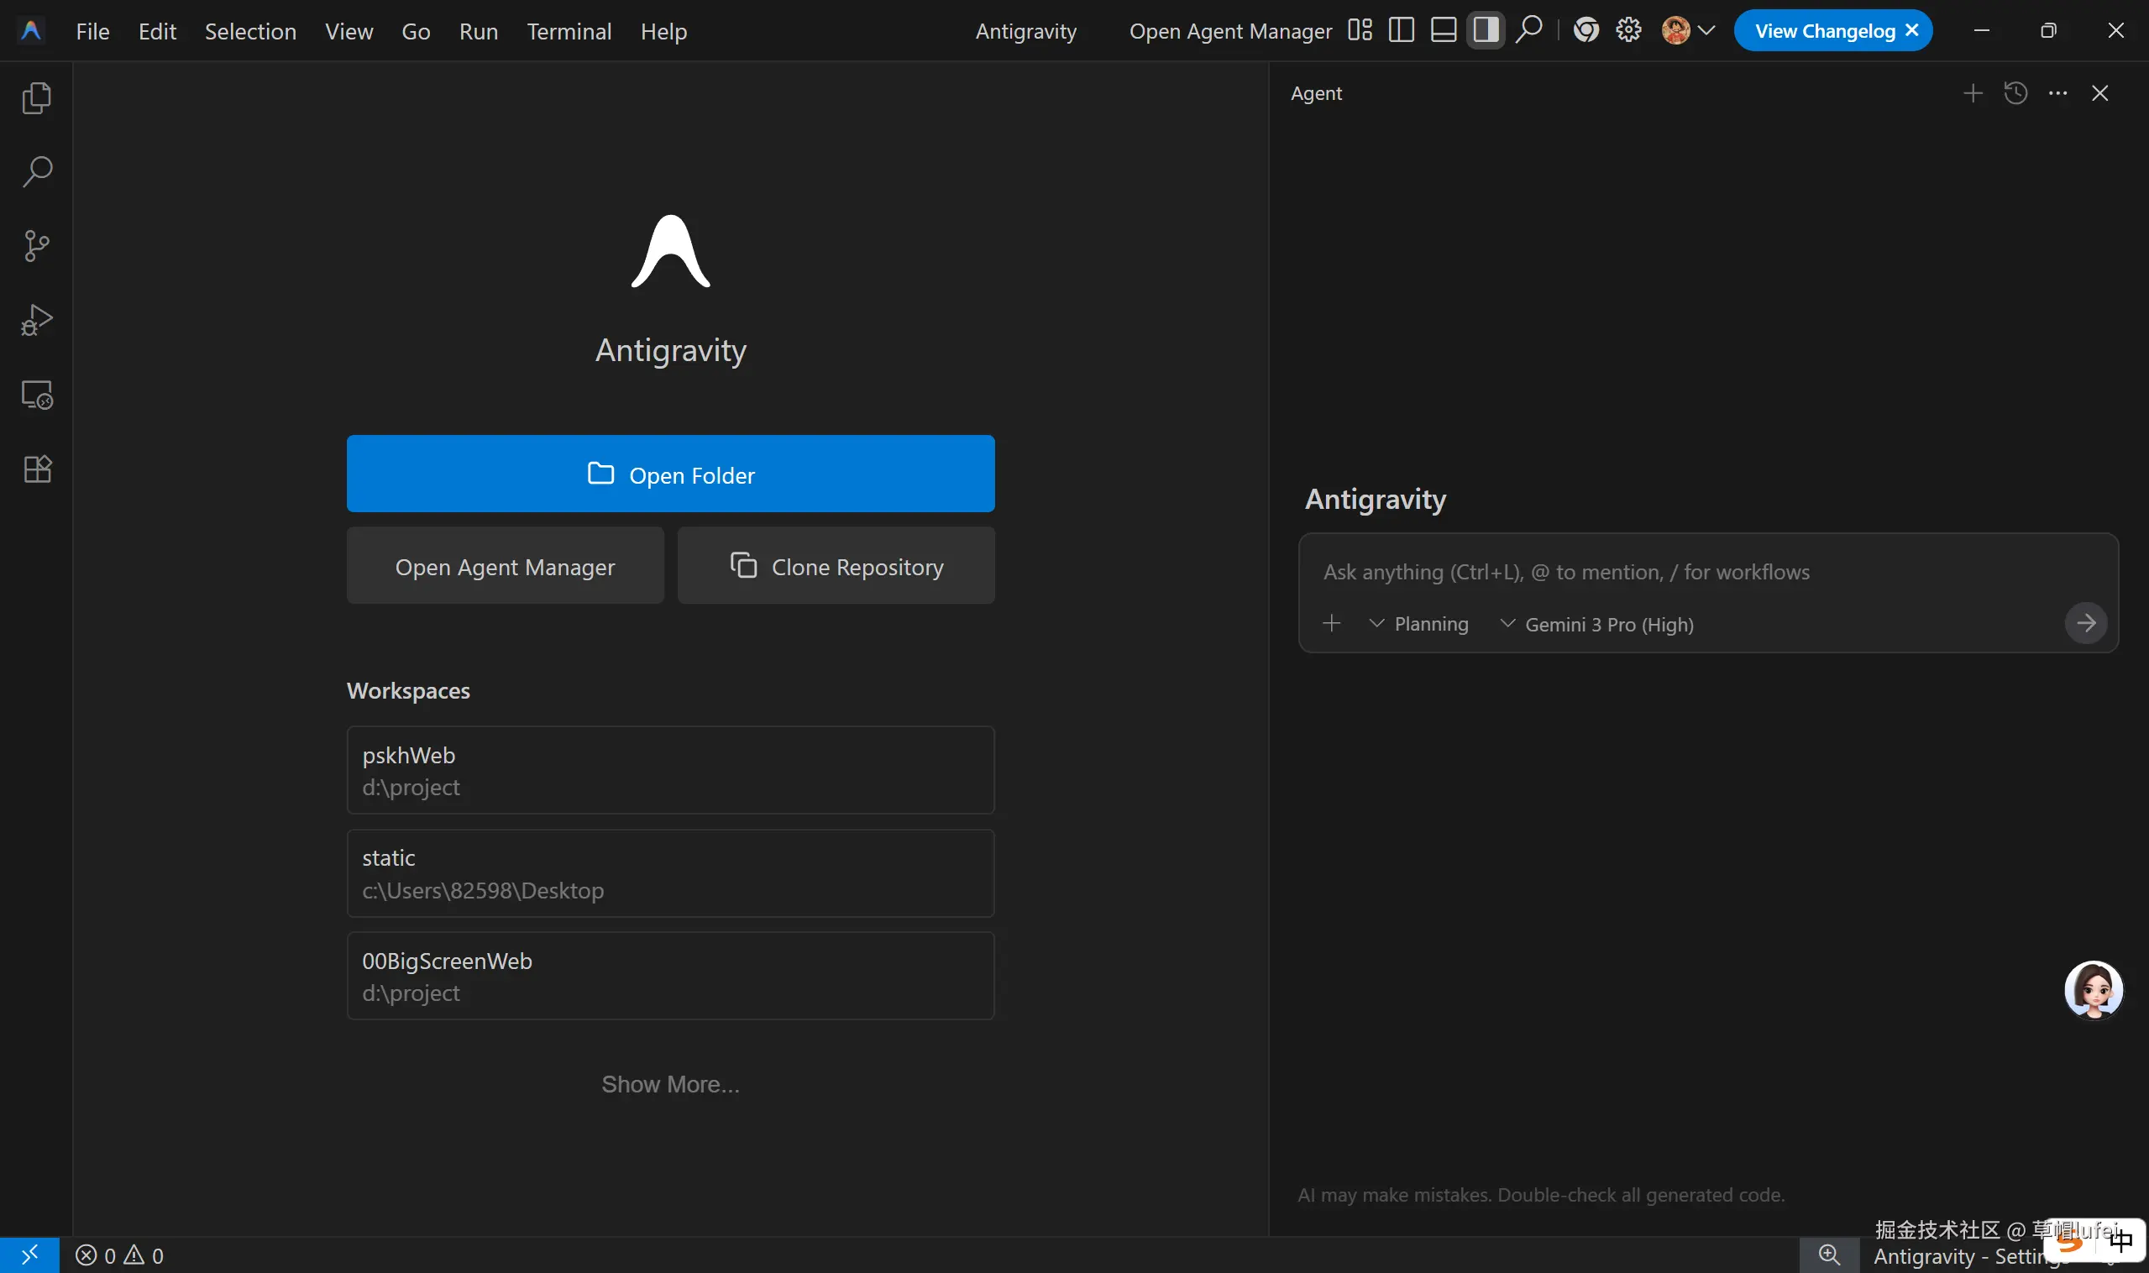Click the remote window icon in status bar
The height and width of the screenshot is (1273, 2149).
[x=30, y=1255]
